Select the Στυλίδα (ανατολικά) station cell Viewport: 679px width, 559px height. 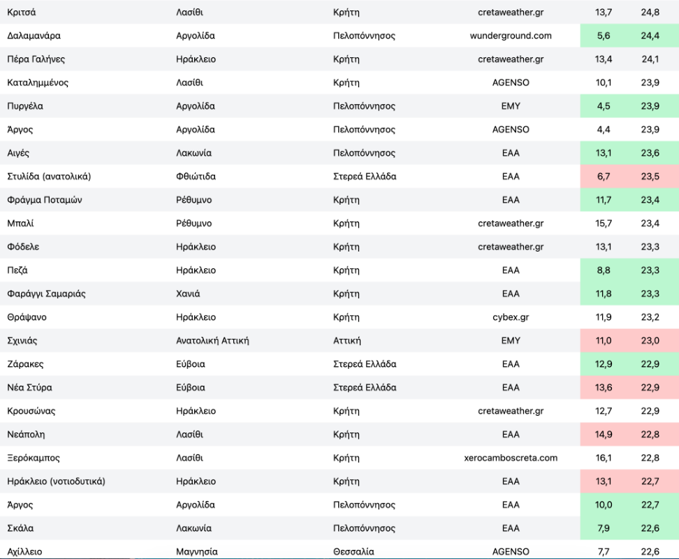pyautogui.click(x=49, y=176)
